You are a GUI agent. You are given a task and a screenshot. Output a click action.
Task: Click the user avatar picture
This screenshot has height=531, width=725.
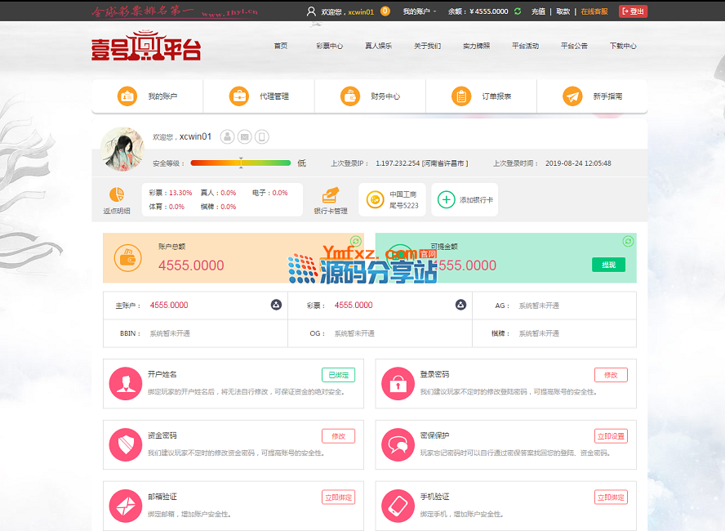tap(122, 148)
